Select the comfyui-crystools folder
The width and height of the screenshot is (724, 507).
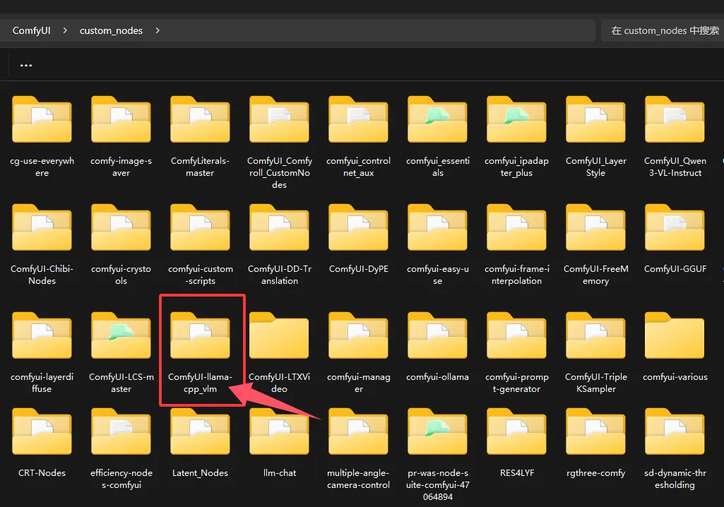click(x=121, y=227)
